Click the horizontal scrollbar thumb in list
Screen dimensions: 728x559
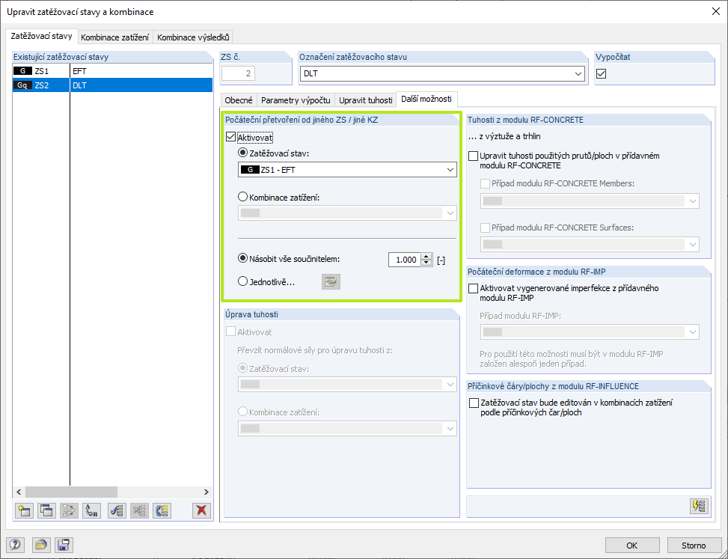(x=72, y=492)
